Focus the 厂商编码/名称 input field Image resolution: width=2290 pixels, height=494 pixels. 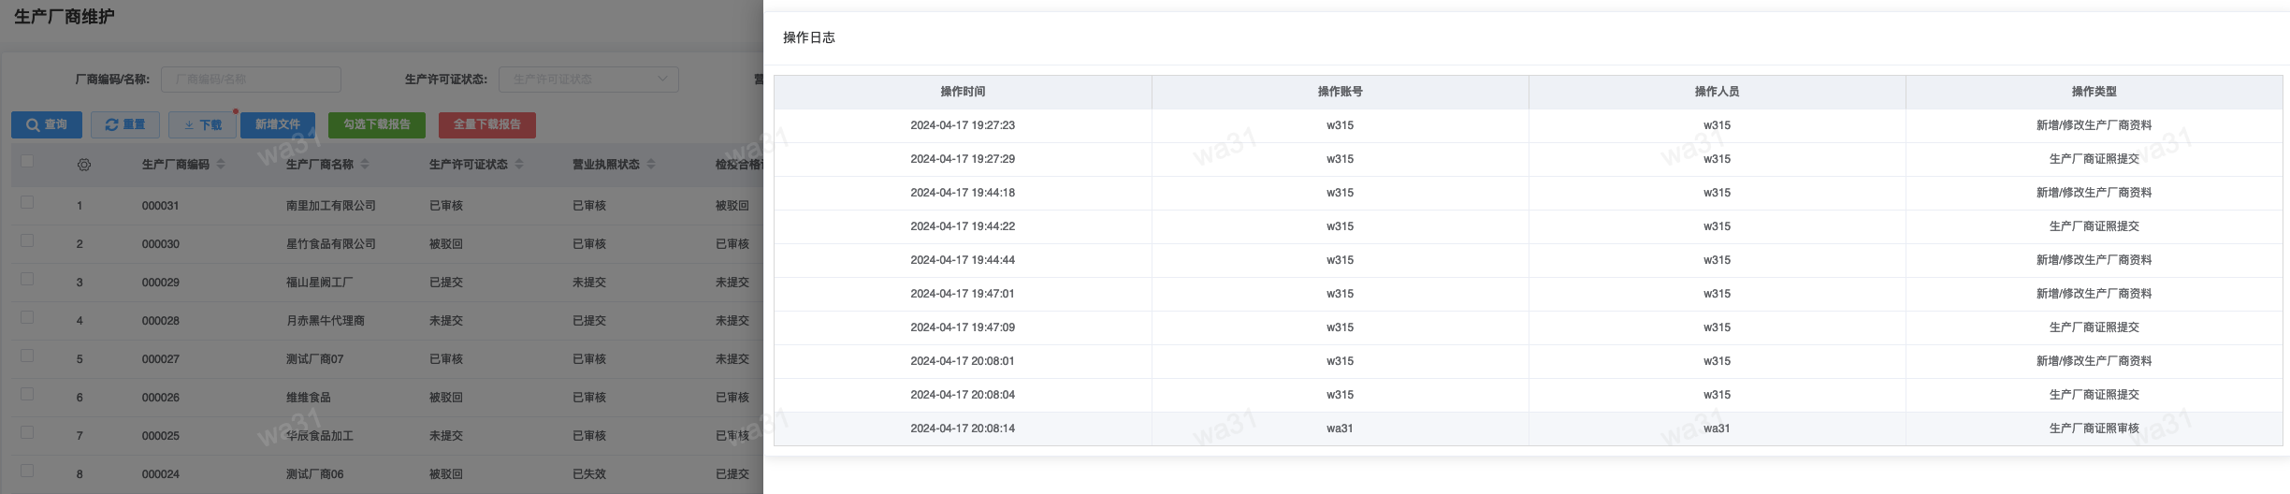tap(251, 80)
